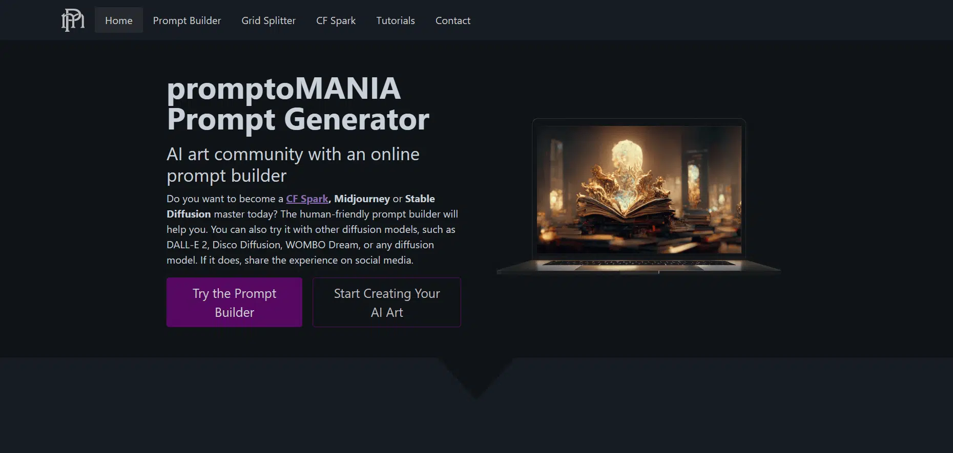Open the Contact page
Image resolution: width=953 pixels, height=453 pixels.
click(x=453, y=20)
